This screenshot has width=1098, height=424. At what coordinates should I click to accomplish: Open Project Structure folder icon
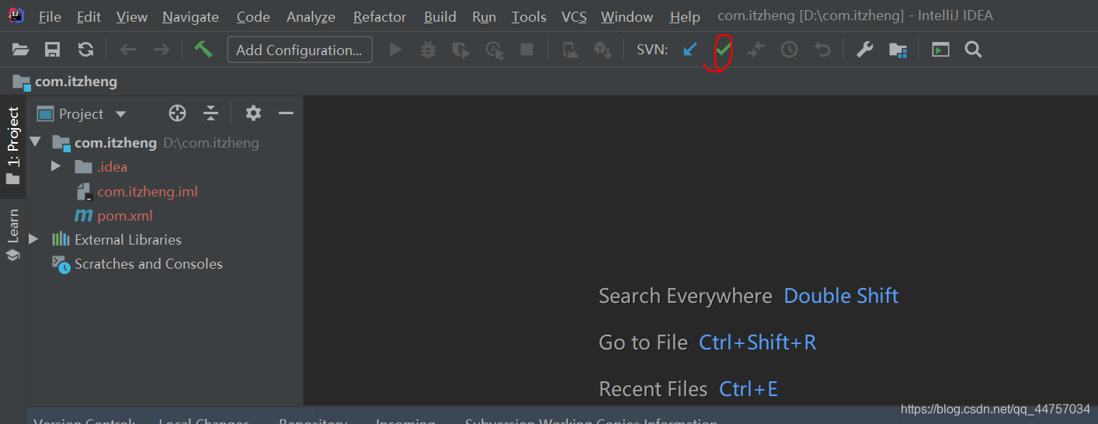(898, 50)
